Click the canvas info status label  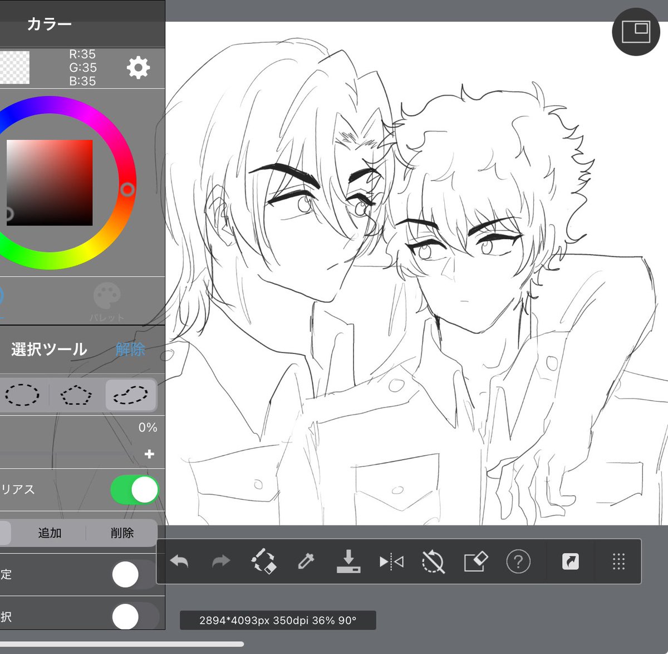click(x=278, y=620)
